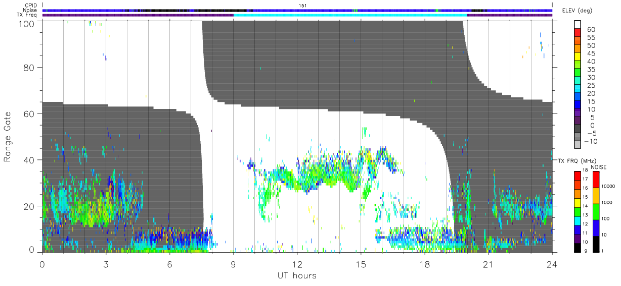621x286 pixels.
Task: Click the CPID value 151
Action: (302, 6)
